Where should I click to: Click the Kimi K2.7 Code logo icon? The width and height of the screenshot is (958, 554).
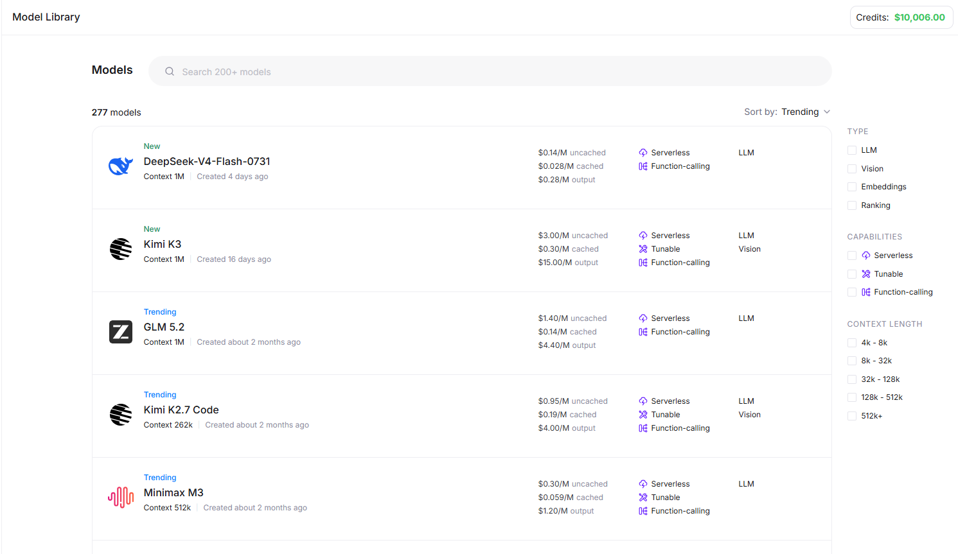click(x=121, y=415)
